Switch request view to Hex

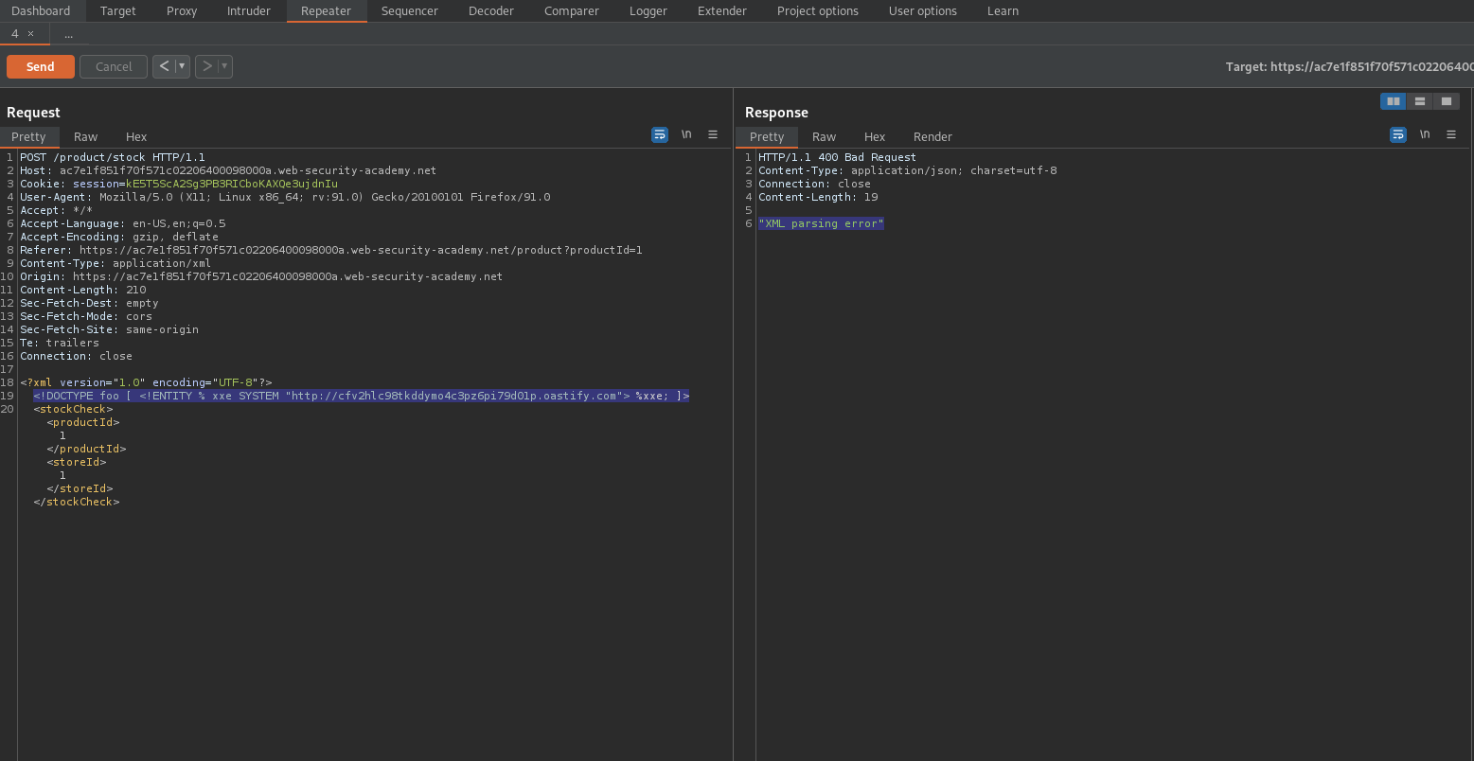pos(136,136)
